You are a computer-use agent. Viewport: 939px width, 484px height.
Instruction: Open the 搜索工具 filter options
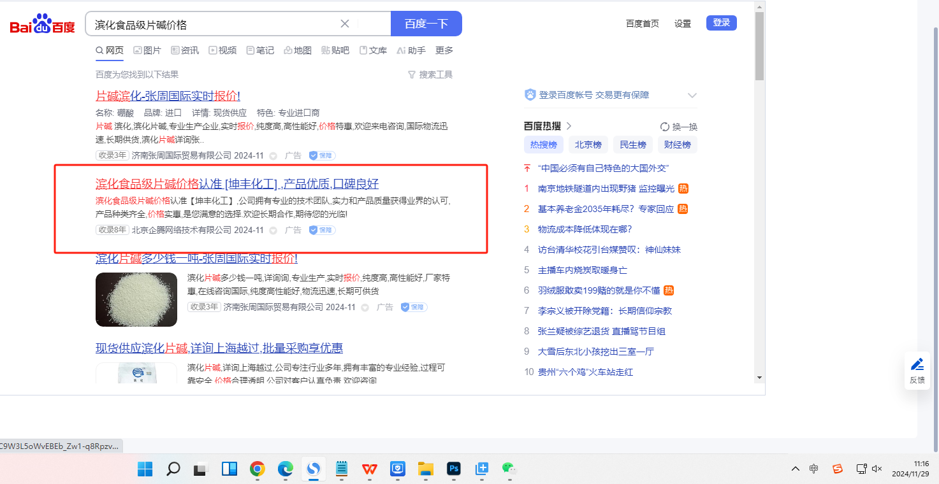click(x=430, y=75)
